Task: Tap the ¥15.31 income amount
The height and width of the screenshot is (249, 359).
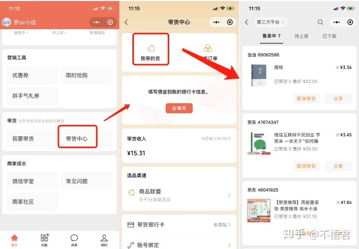Action: pos(136,153)
